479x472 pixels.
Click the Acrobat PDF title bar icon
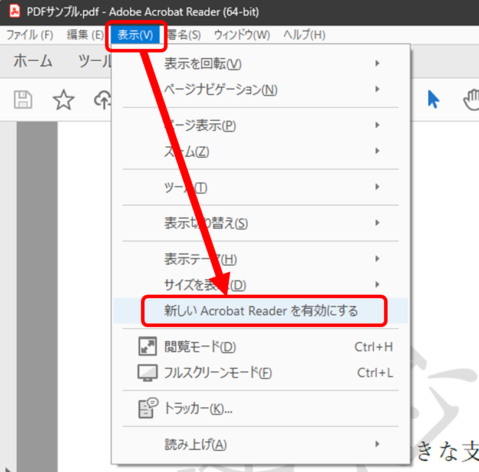pyautogui.click(x=14, y=11)
